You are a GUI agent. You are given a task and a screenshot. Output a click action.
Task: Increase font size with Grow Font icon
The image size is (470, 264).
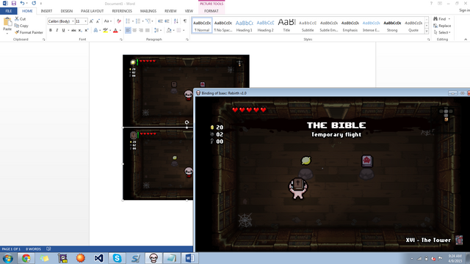click(91, 21)
